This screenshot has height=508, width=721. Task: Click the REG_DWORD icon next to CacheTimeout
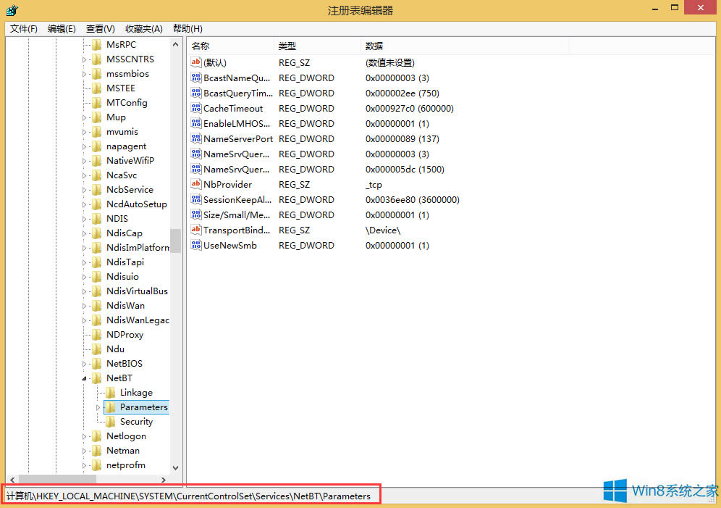196,108
